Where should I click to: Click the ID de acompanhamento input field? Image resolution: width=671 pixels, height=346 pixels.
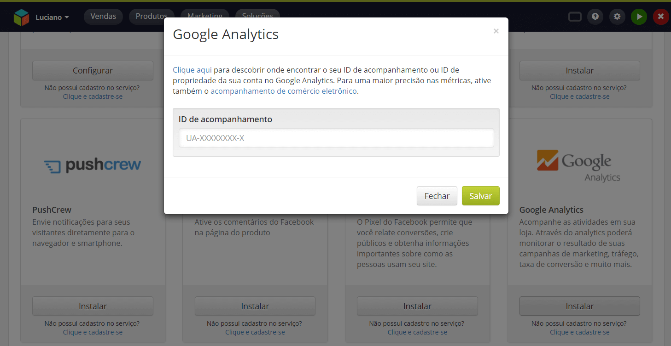pyautogui.click(x=336, y=138)
